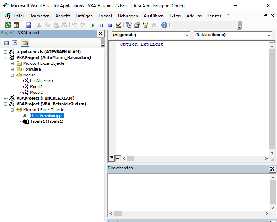Open the Ansicht menu
Viewport: 277px width, 222px height.
[63, 16]
